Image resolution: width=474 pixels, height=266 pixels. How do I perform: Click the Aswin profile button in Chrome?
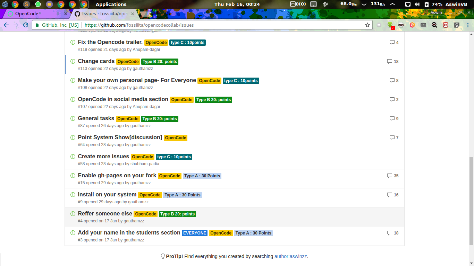click(433, 12)
